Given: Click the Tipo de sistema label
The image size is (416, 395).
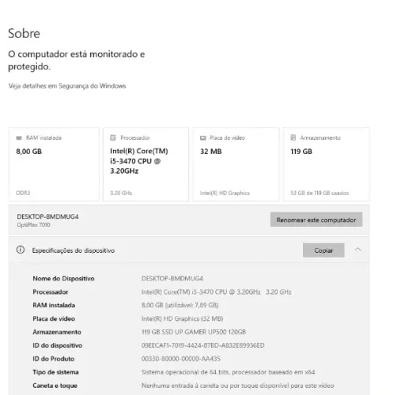Looking at the screenshot, I should [x=55, y=372].
